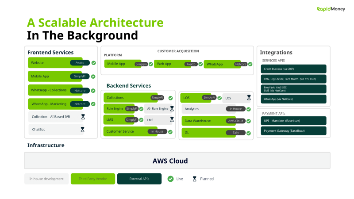The image size is (354, 199).
Task: Click the checkmark next to Whatsapp - Collections
Action: click(94, 90)
